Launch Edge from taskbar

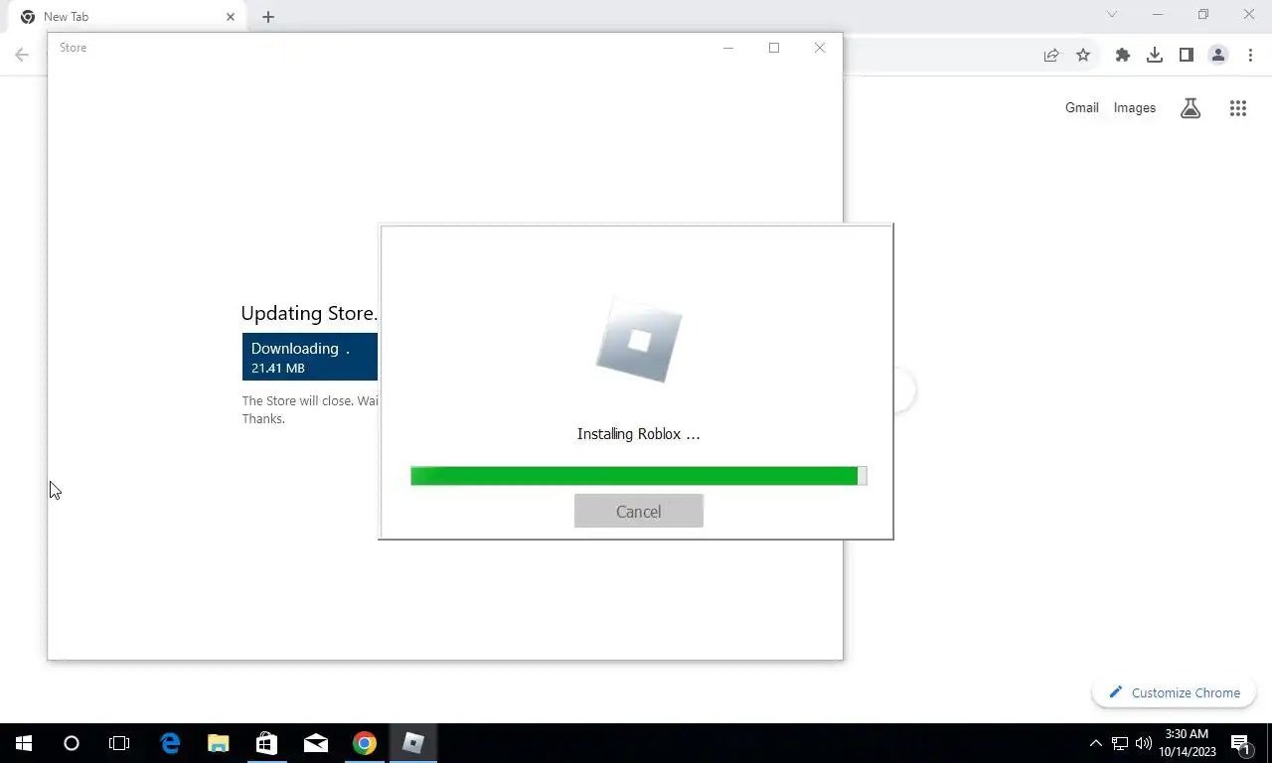pos(170,743)
